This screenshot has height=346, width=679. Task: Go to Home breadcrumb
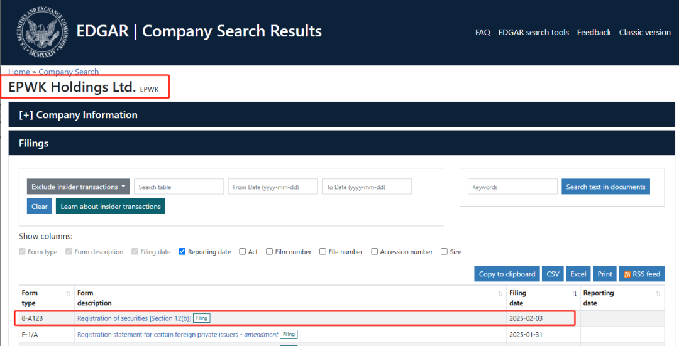[19, 72]
